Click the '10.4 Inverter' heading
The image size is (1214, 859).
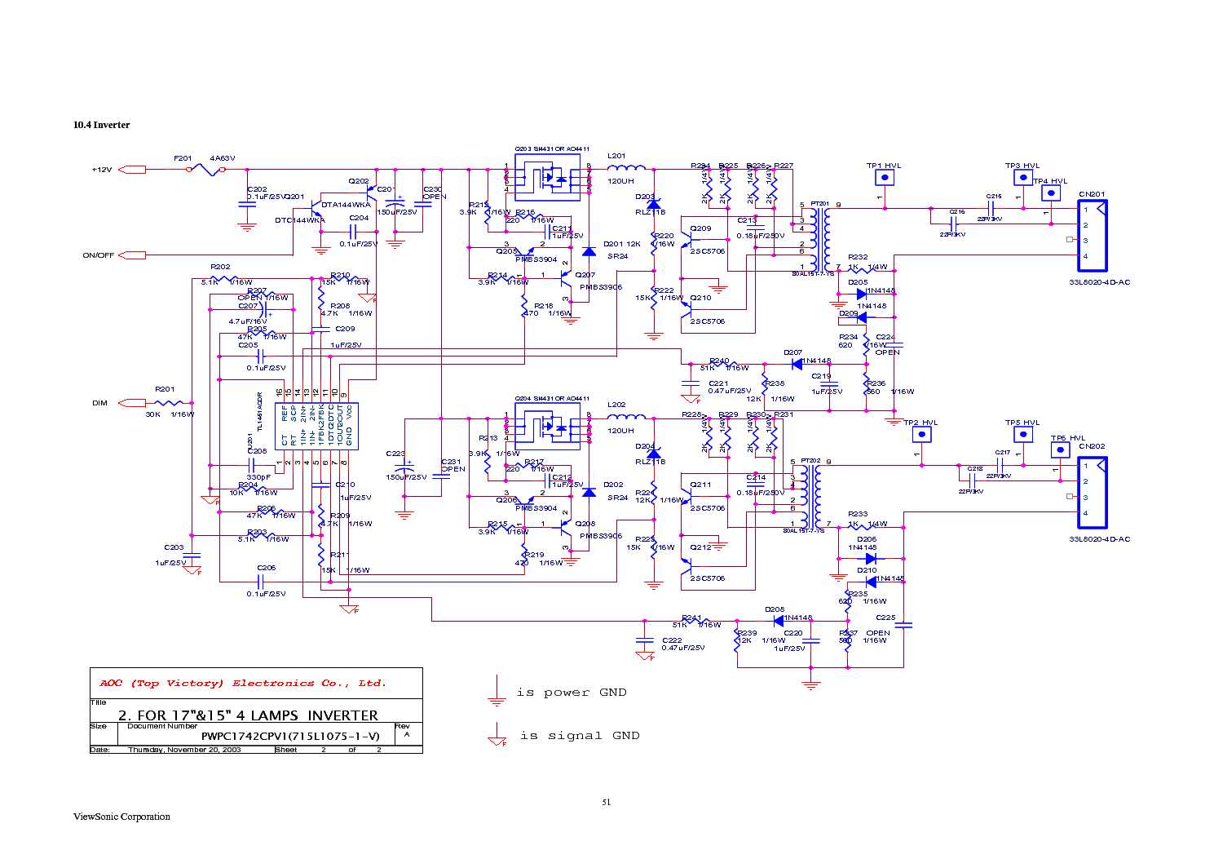click(102, 125)
